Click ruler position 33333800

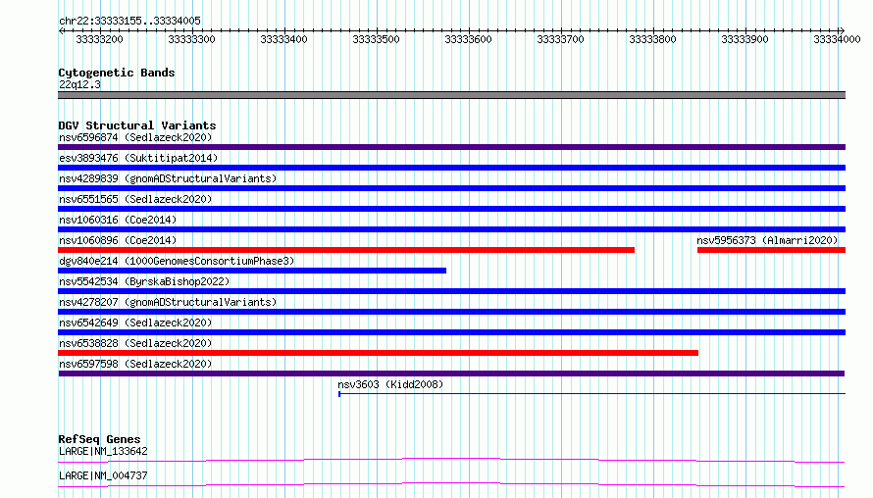pyautogui.click(x=652, y=39)
